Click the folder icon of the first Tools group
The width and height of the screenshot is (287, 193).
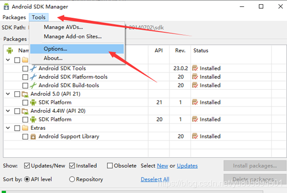[x=25, y=60]
